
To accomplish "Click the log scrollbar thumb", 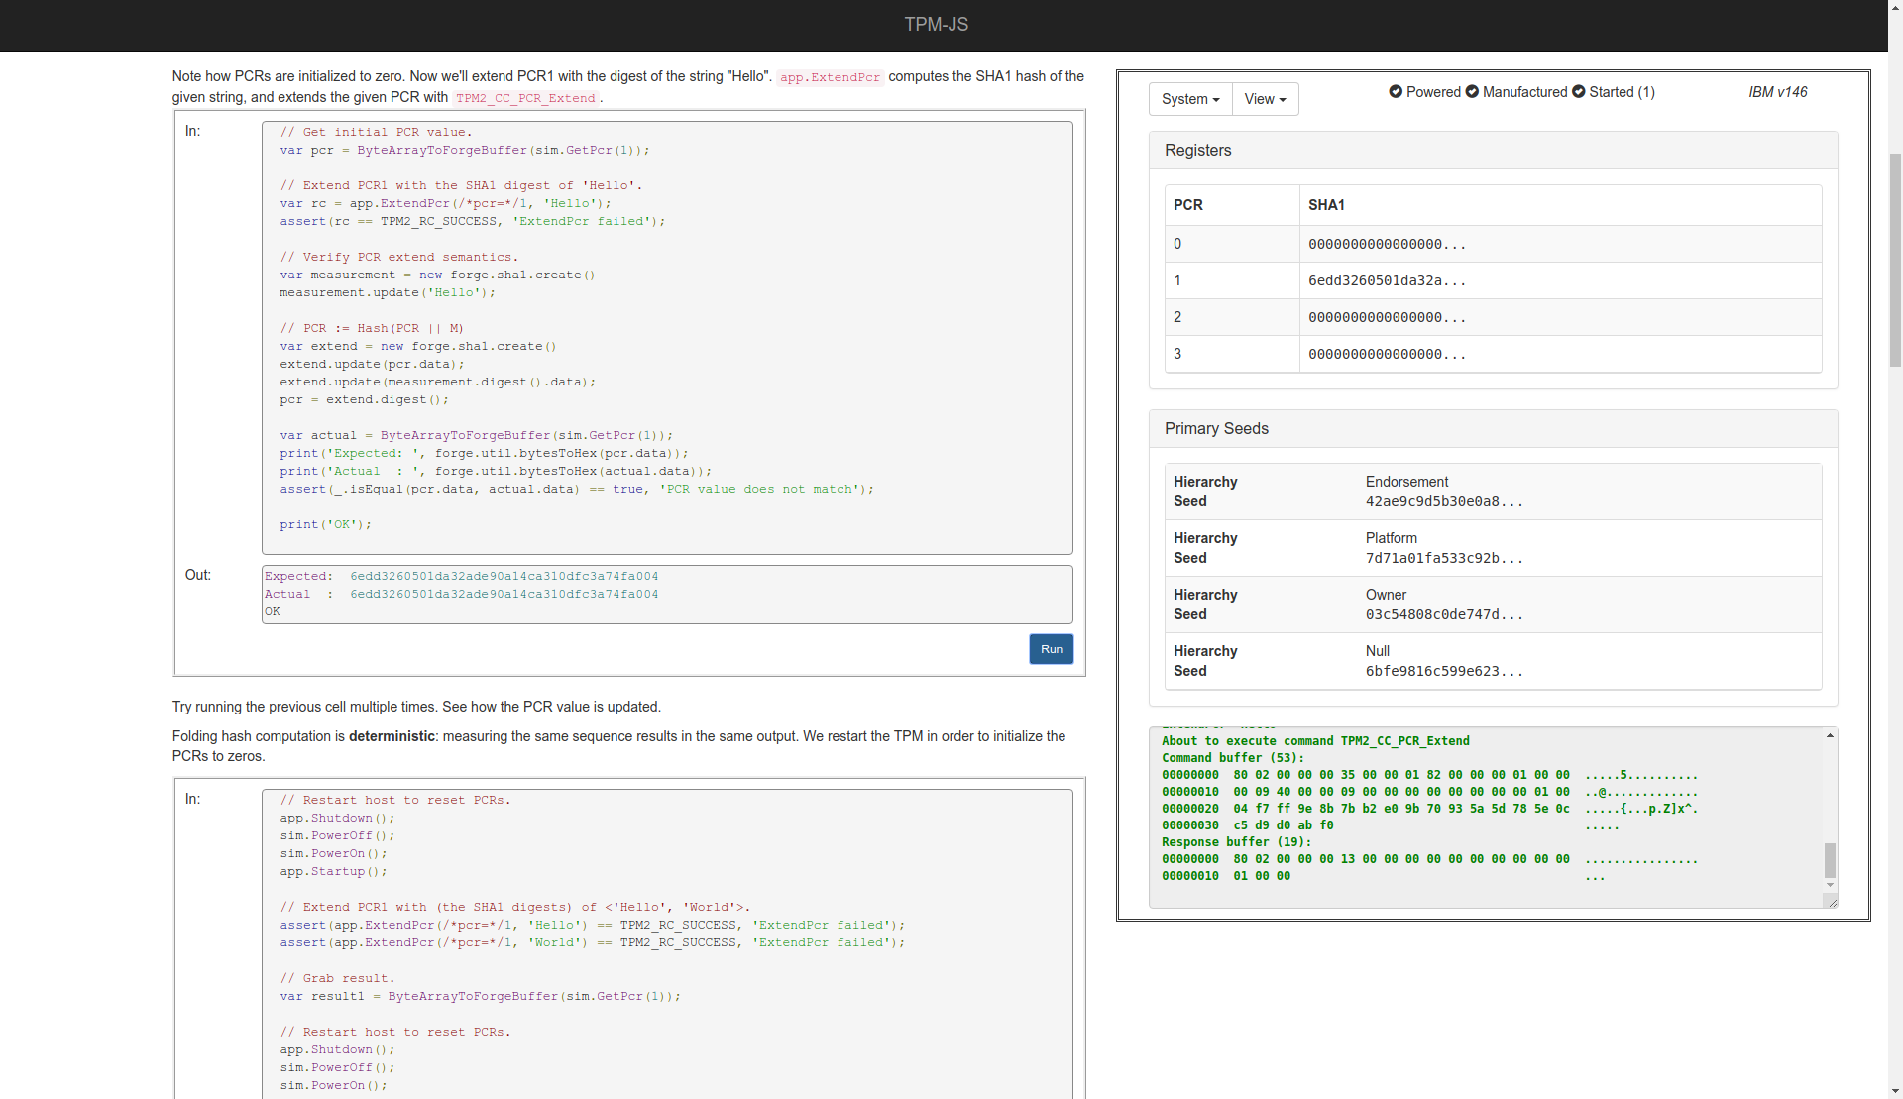I will (1830, 859).
